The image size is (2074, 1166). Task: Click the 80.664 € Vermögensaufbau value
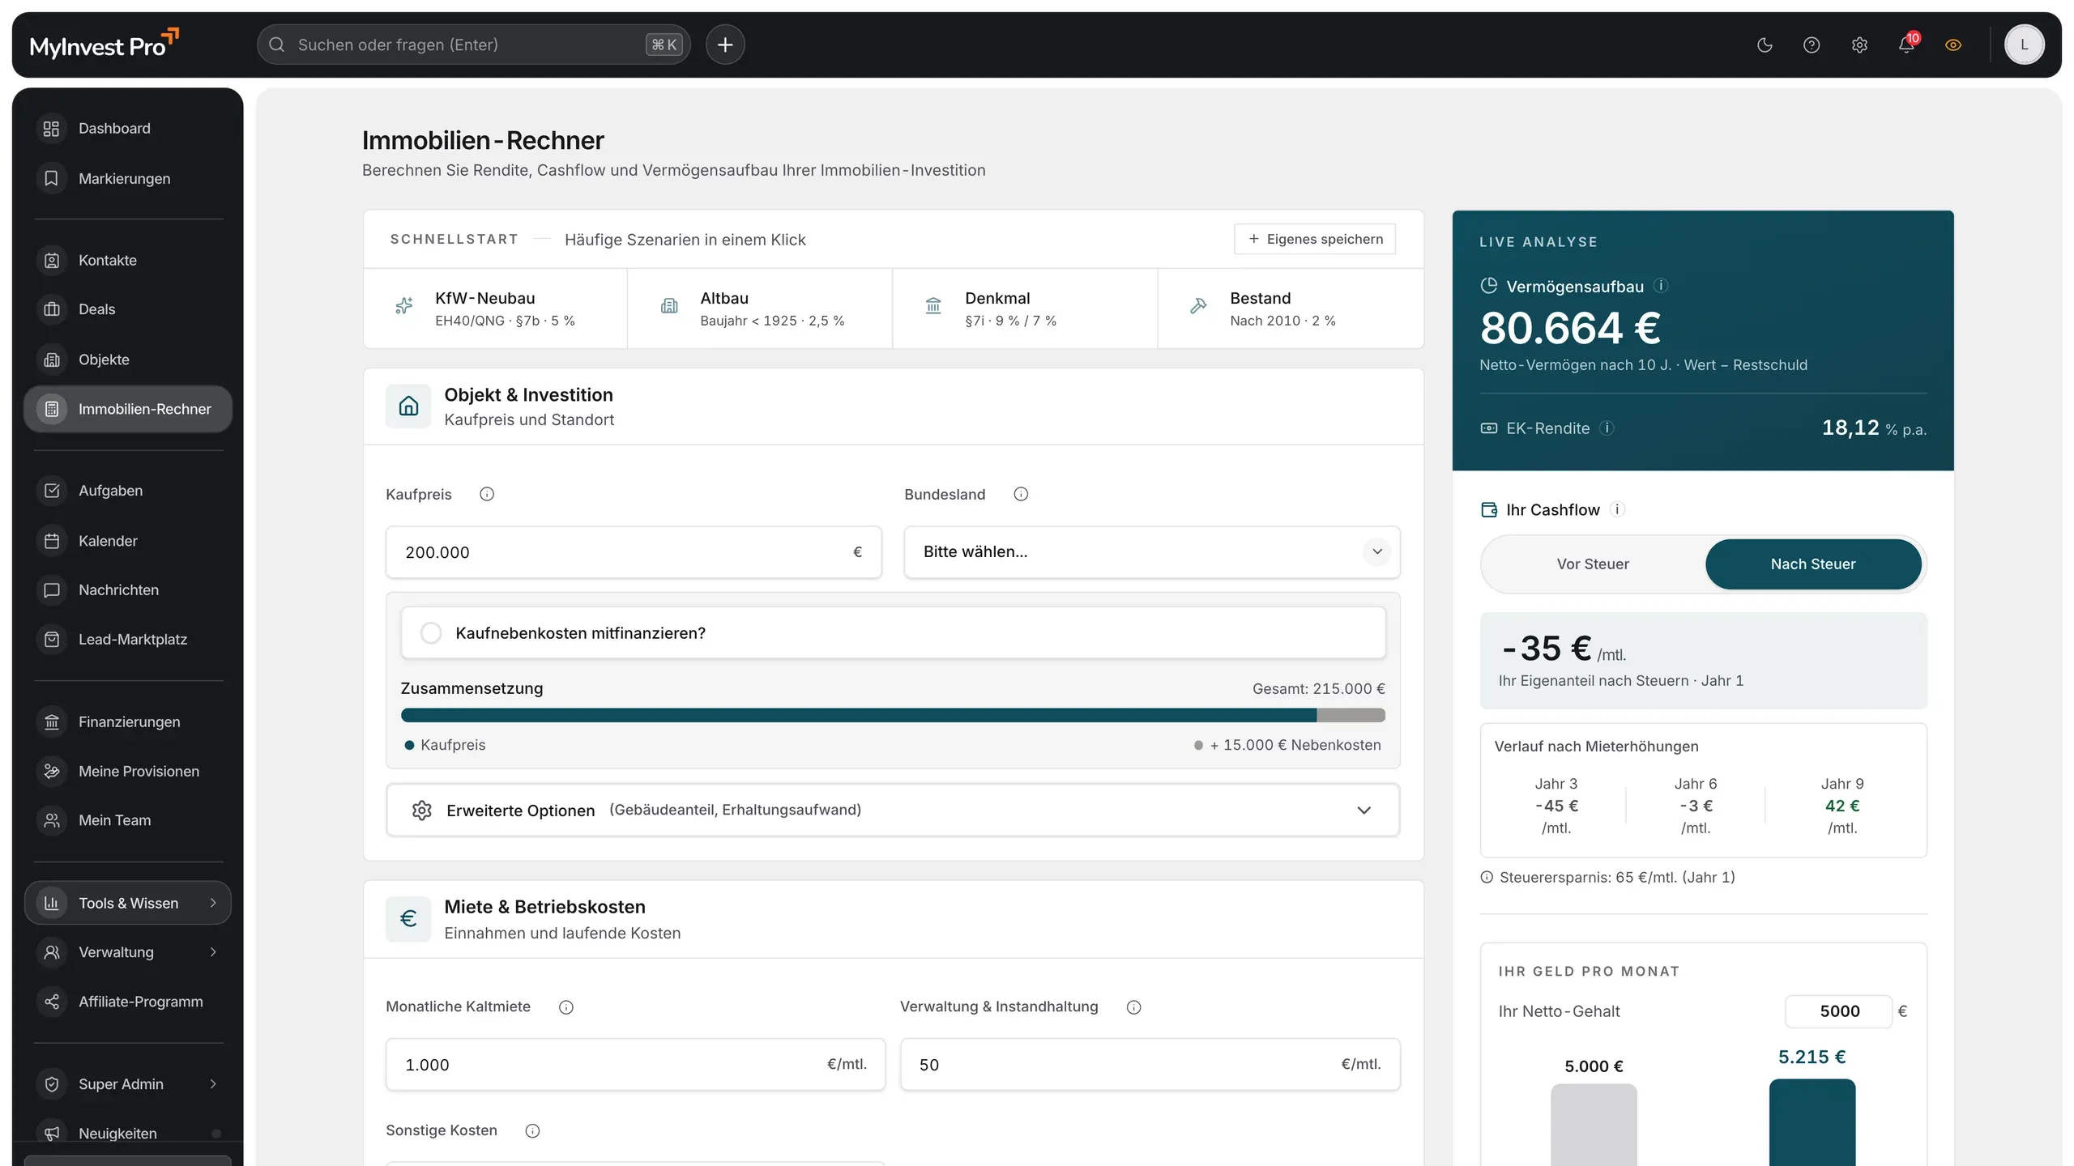(1570, 328)
